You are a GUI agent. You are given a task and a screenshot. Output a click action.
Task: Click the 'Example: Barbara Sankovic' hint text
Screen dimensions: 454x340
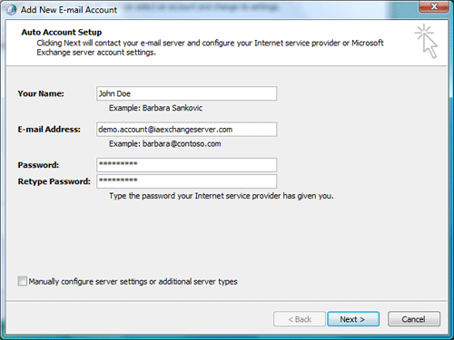155,108
